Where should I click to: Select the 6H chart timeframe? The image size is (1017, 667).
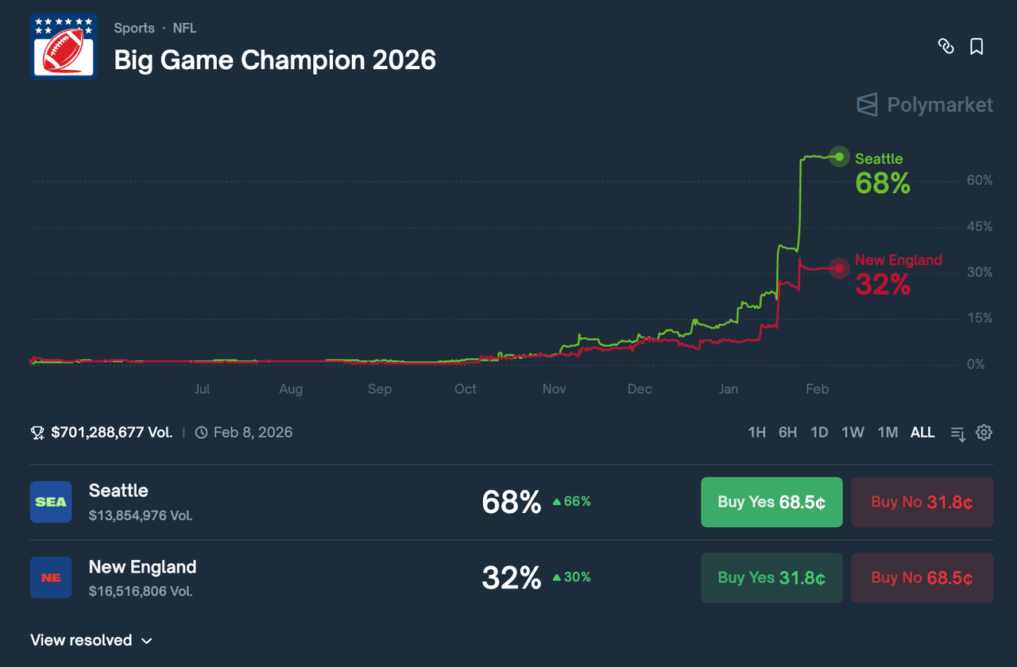[787, 433]
